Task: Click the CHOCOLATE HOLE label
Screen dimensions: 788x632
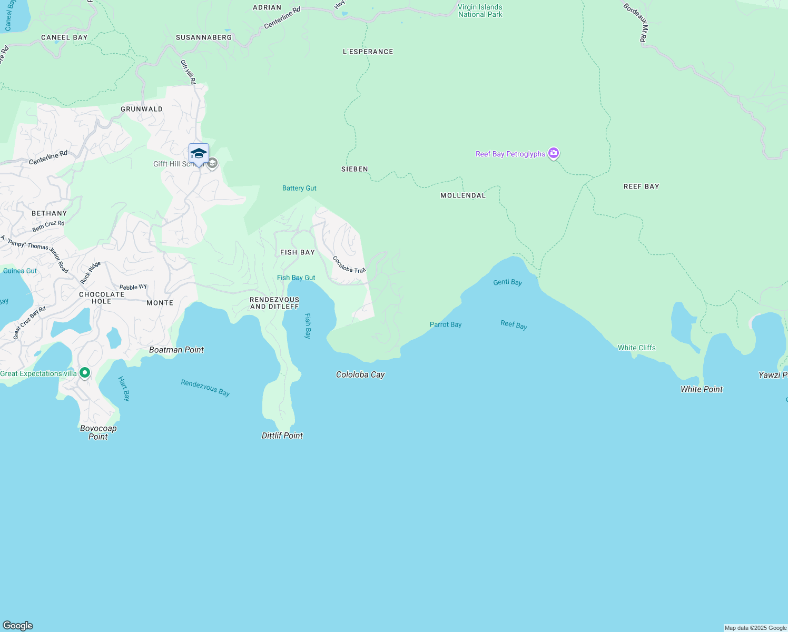Action: pyautogui.click(x=102, y=298)
